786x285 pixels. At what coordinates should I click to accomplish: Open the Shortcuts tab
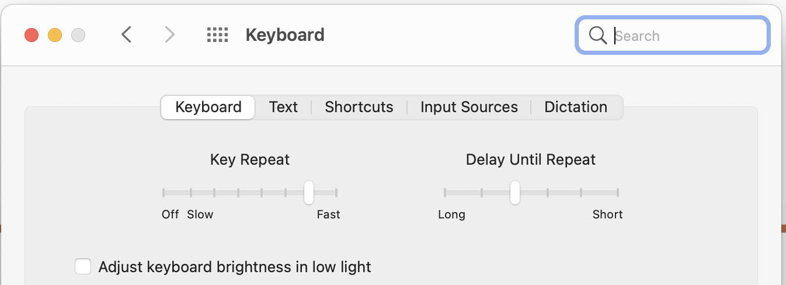click(x=359, y=107)
